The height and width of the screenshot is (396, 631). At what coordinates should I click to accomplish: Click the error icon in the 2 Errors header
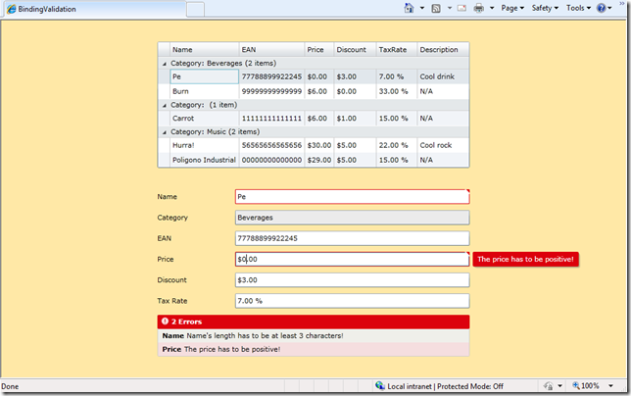(x=165, y=322)
